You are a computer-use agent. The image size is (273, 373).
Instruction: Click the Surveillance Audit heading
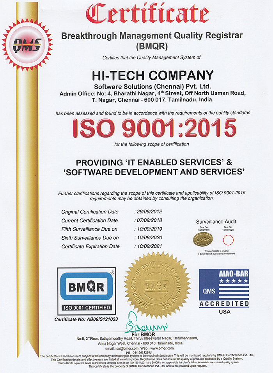(216, 222)
